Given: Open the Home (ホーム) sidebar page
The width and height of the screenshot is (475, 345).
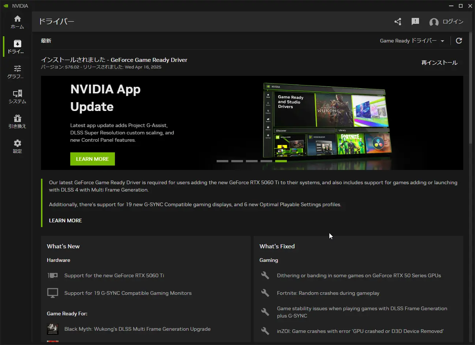Looking at the screenshot, I should 17,22.
